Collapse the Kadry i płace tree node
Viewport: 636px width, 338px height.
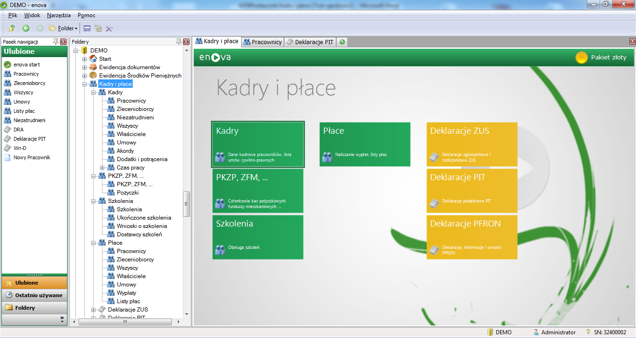pos(84,84)
